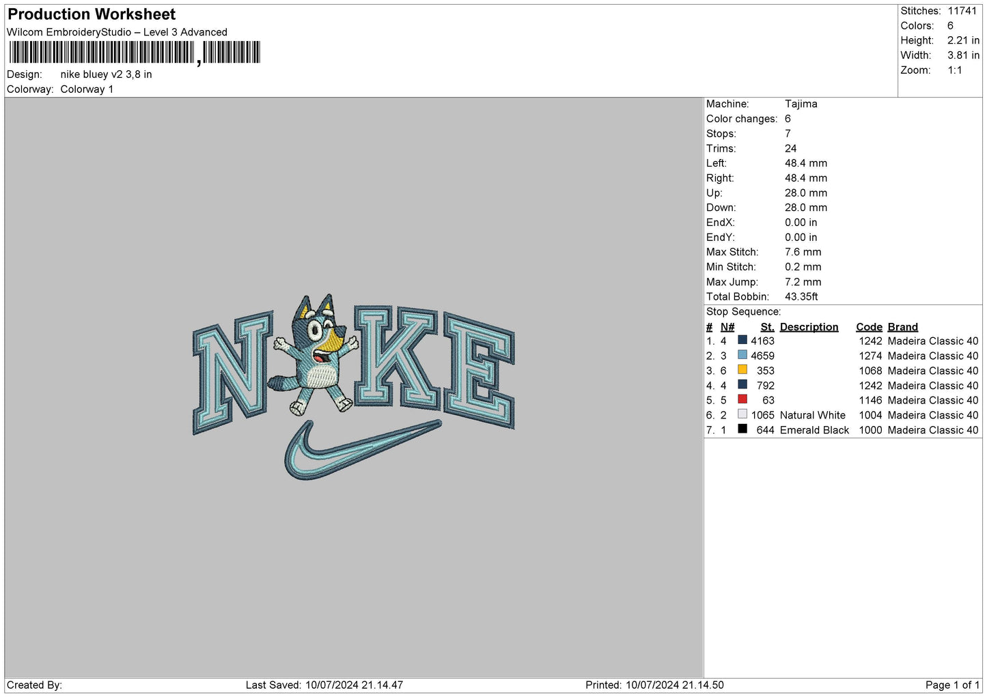Click the 'Natural White' description
This screenshot has width=987, height=697.
(x=813, y=415)
